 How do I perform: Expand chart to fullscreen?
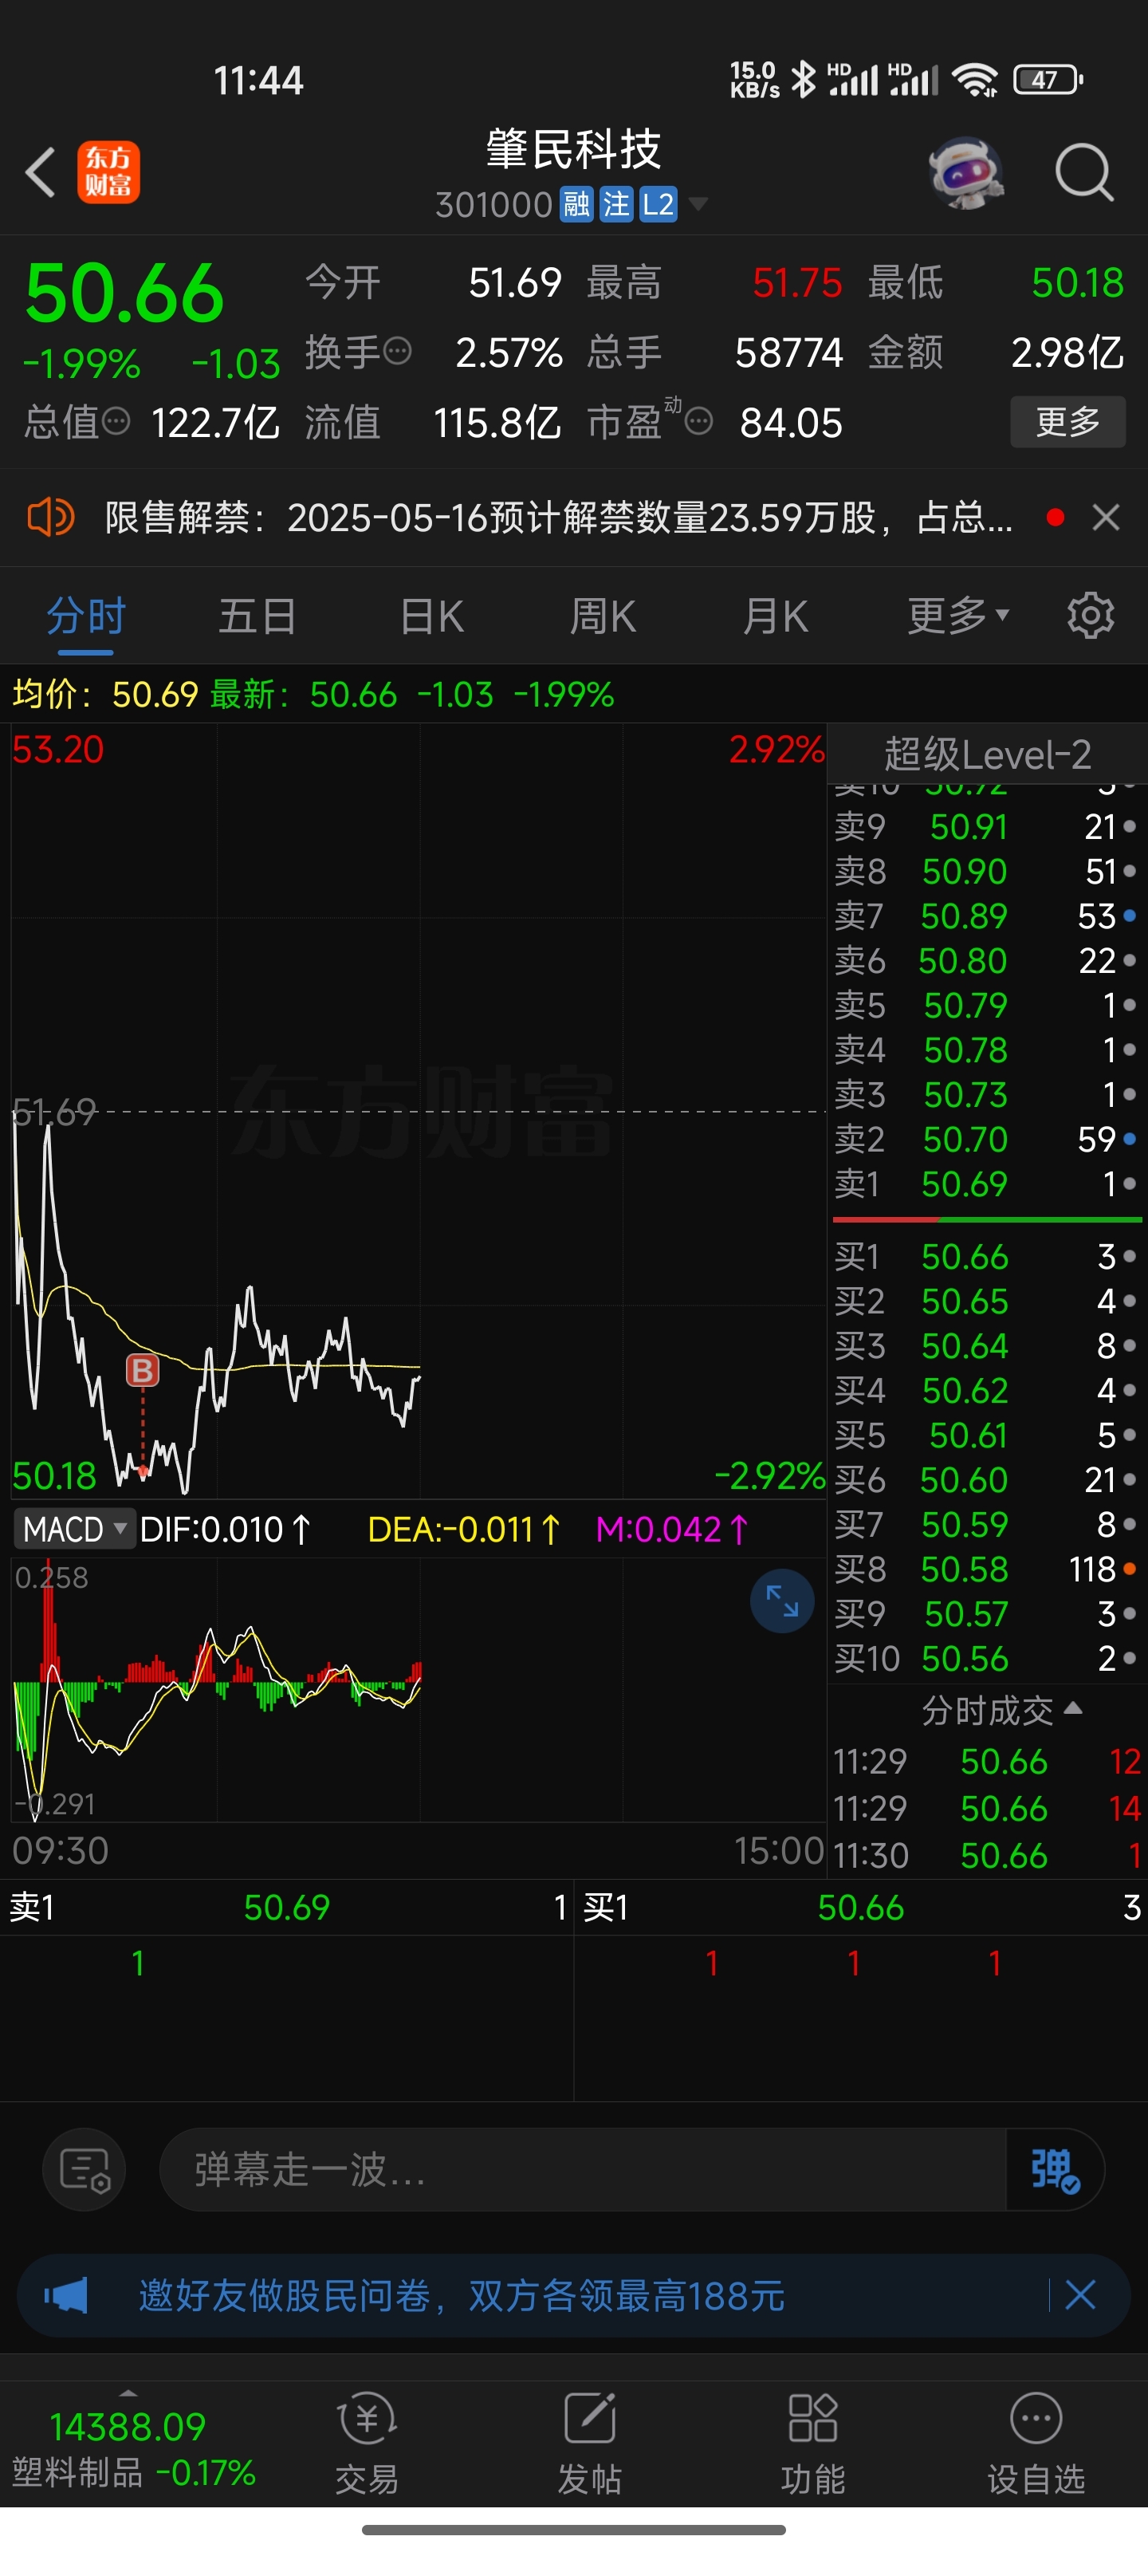781,1601
